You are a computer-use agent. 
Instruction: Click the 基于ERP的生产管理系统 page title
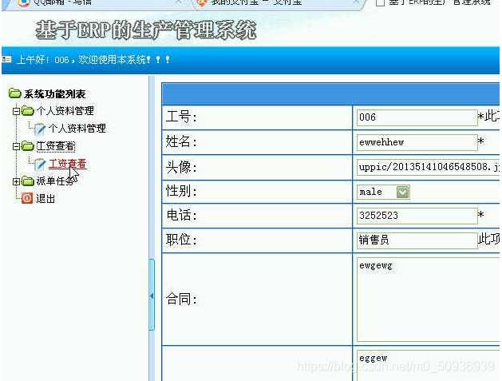click(x=146, y=30)
